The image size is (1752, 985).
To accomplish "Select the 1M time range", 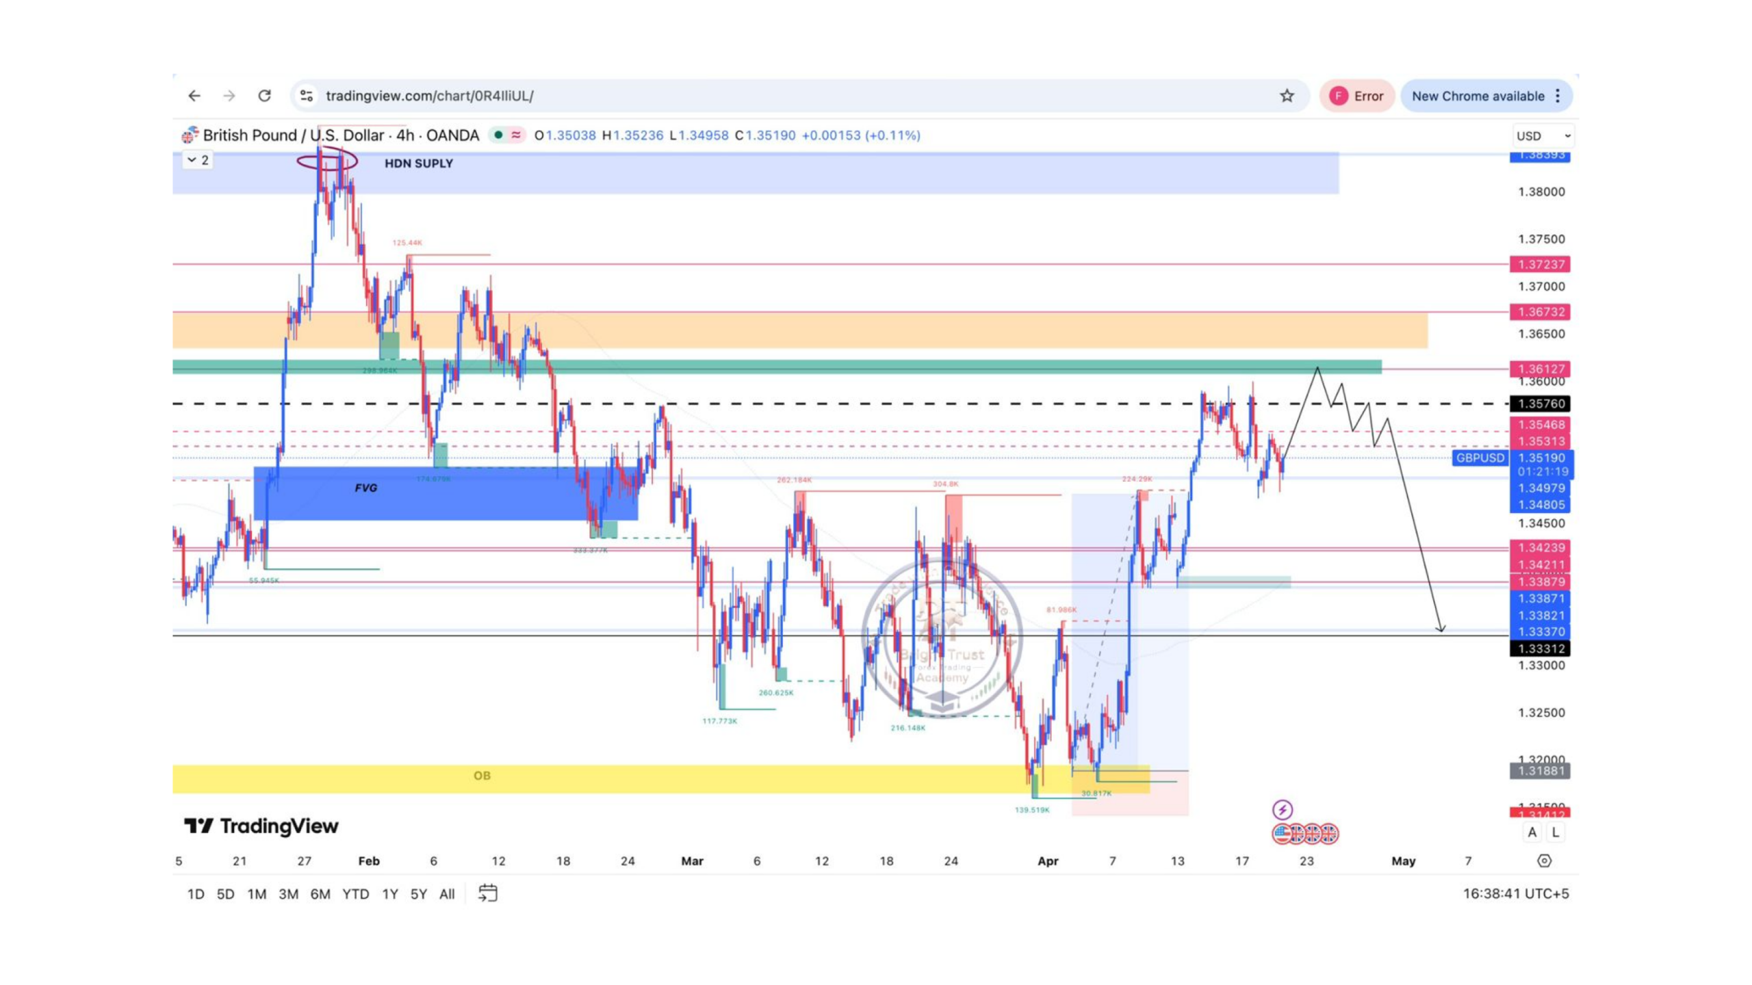I will coord(257,894).
